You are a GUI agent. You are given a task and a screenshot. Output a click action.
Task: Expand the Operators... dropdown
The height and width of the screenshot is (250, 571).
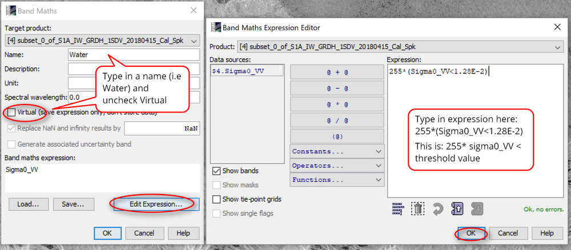tap(337, 166)
